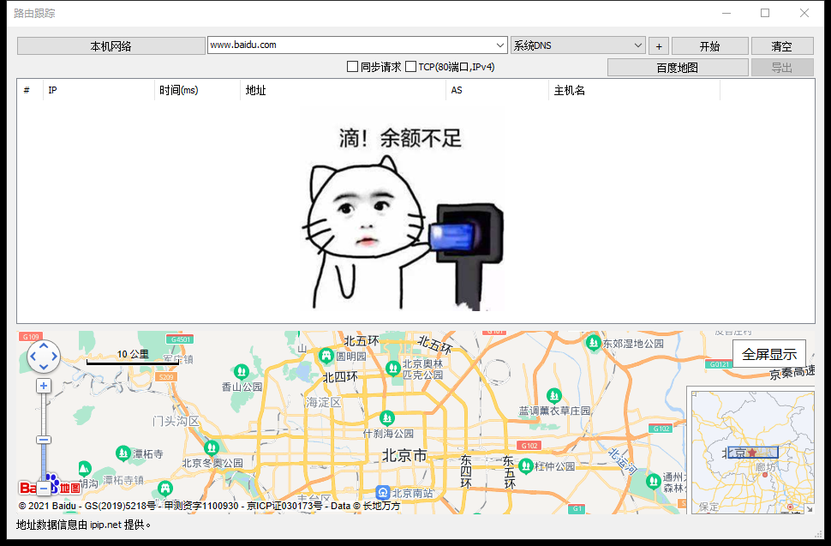This screenshot has width=831, height=546.
Task: Select the 东郊湿地公园 green park icon
Action: click(x=593, y=342)
